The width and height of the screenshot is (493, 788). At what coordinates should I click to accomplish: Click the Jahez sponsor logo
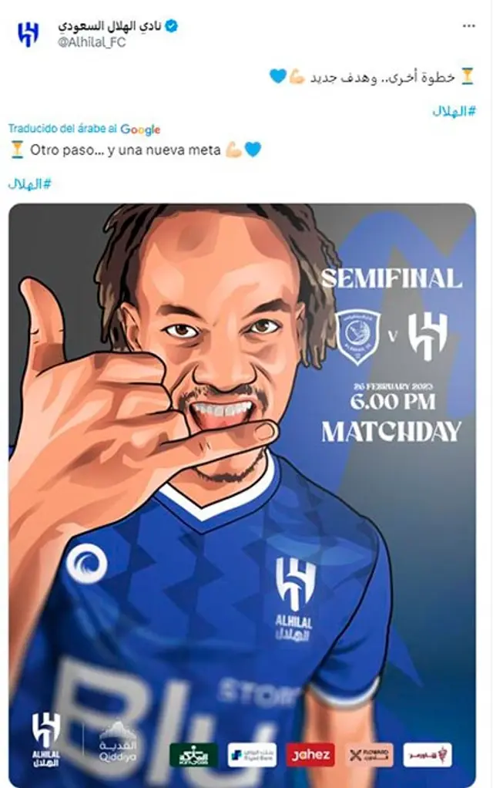click(310, 755)
